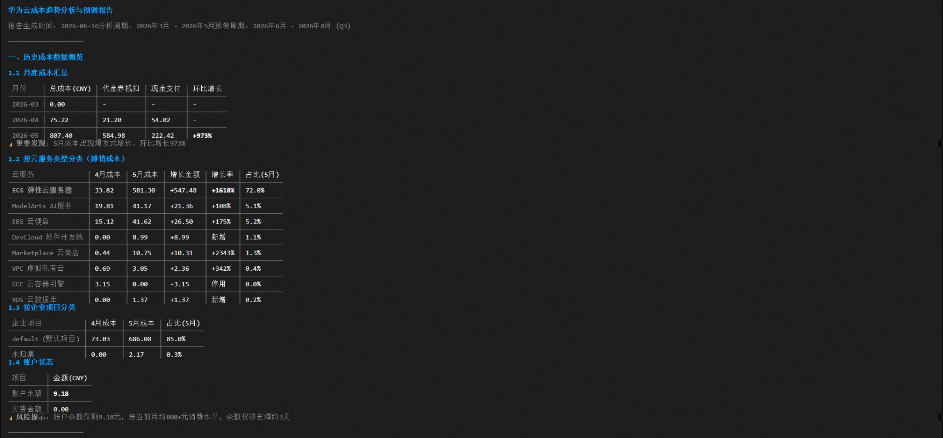Click EBS growth amount +26.50

click(182, 221)
